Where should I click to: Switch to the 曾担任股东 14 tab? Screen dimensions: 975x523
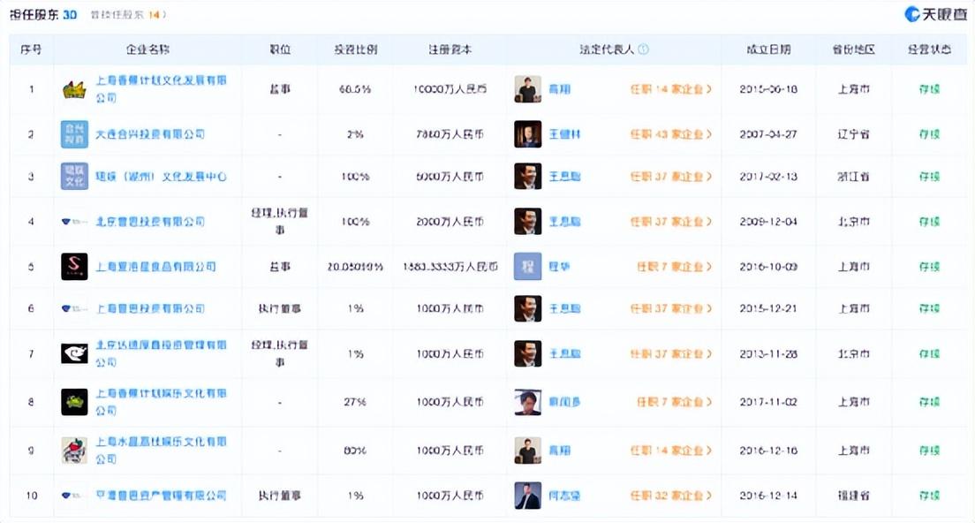[x=128, y=15]
